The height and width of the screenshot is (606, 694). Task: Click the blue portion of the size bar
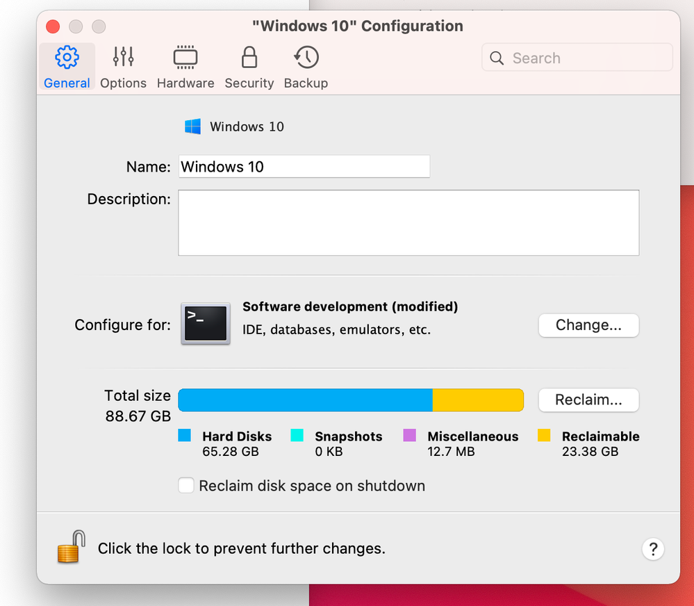point(305,400)
